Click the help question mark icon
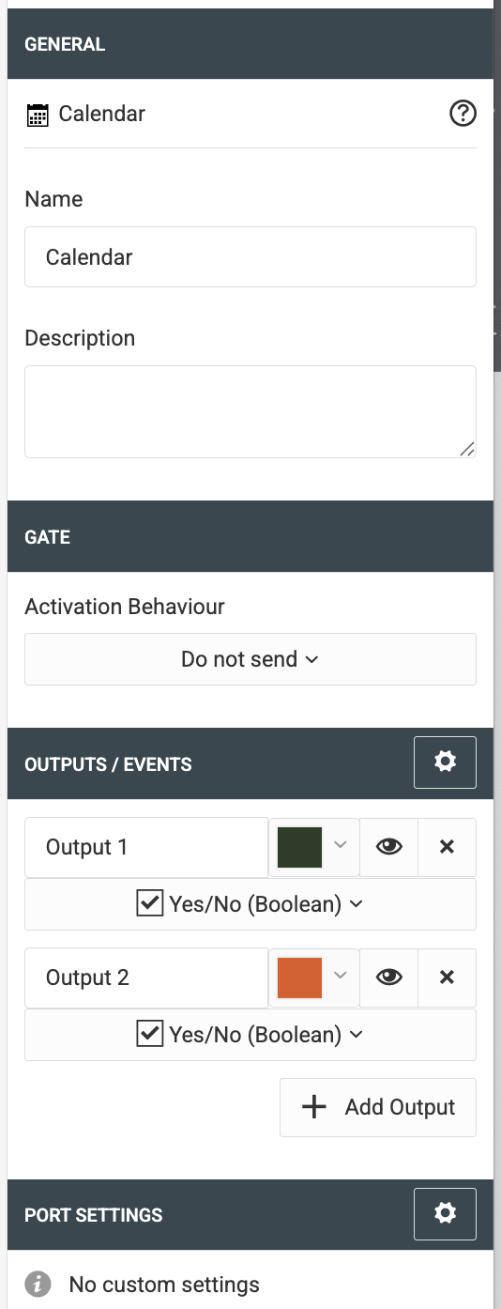Screen dimensions: 501x1309 [x=463, y=114]
